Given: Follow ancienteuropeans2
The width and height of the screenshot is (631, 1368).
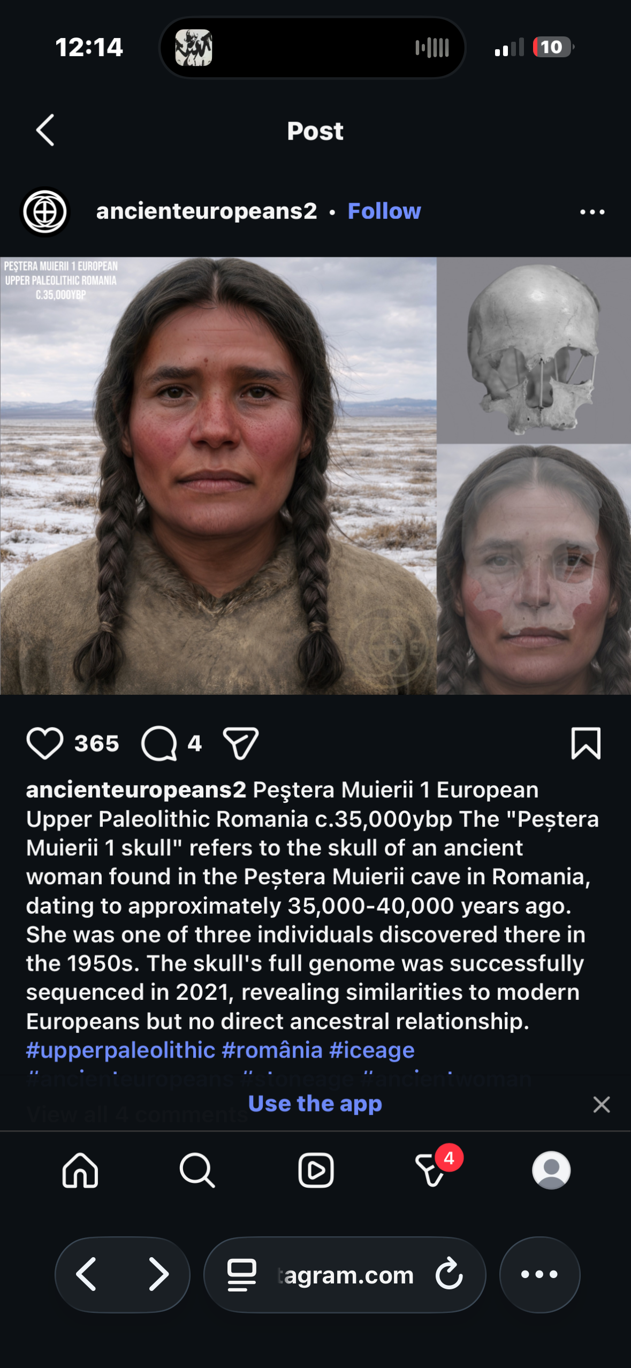Looking at the screenshot, I should [384, 211].
